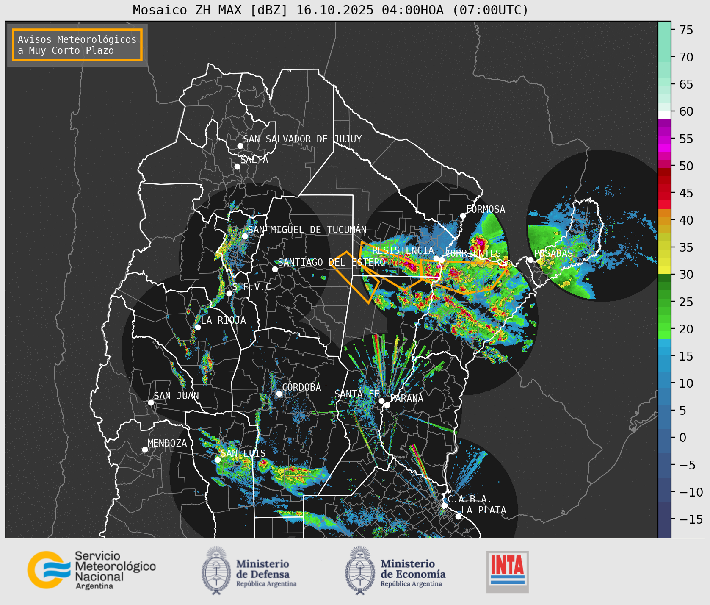The width and height of the screenshot is (710, 605).
Task: Click the San Salvador de Jujuy city marker
Action: click(240, 146)
